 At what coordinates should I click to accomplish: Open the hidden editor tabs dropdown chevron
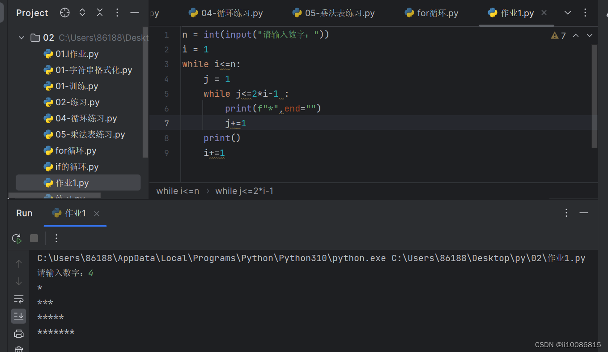567,13
